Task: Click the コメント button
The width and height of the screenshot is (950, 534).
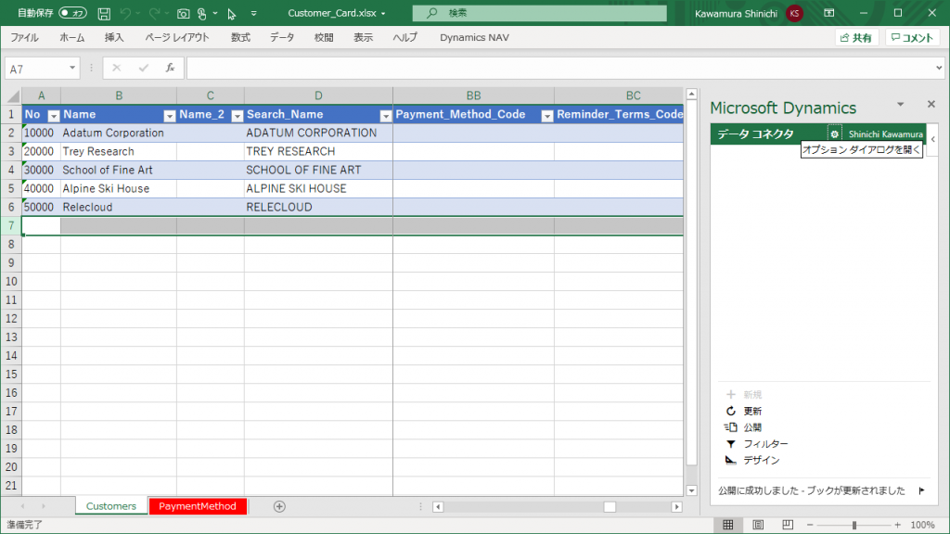Action: 913,37
